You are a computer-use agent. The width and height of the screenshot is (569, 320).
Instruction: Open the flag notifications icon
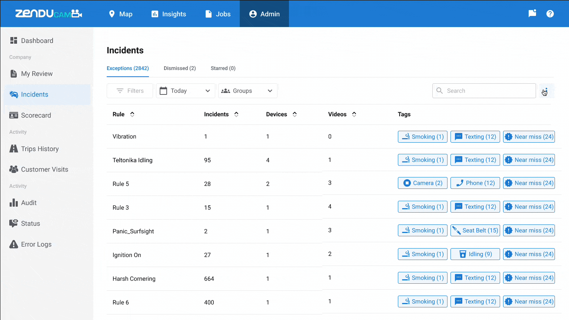(532, 14)
